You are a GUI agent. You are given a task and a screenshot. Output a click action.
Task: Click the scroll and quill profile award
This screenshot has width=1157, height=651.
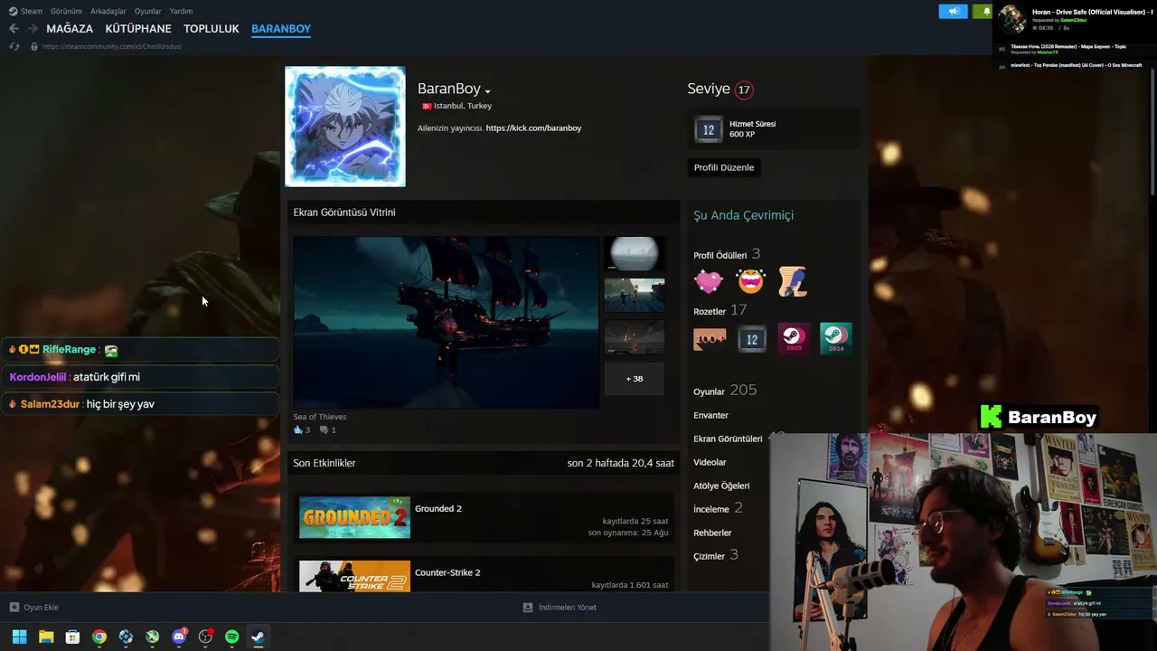793,281
